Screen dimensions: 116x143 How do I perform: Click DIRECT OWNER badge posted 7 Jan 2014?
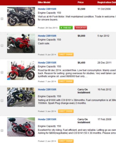pos(66,81)
